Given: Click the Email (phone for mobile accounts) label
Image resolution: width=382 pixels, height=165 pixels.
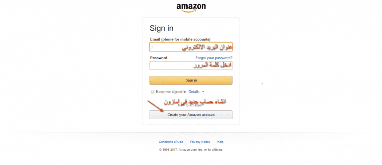Looking at the screenshot, I should click(x=180, y=39).
